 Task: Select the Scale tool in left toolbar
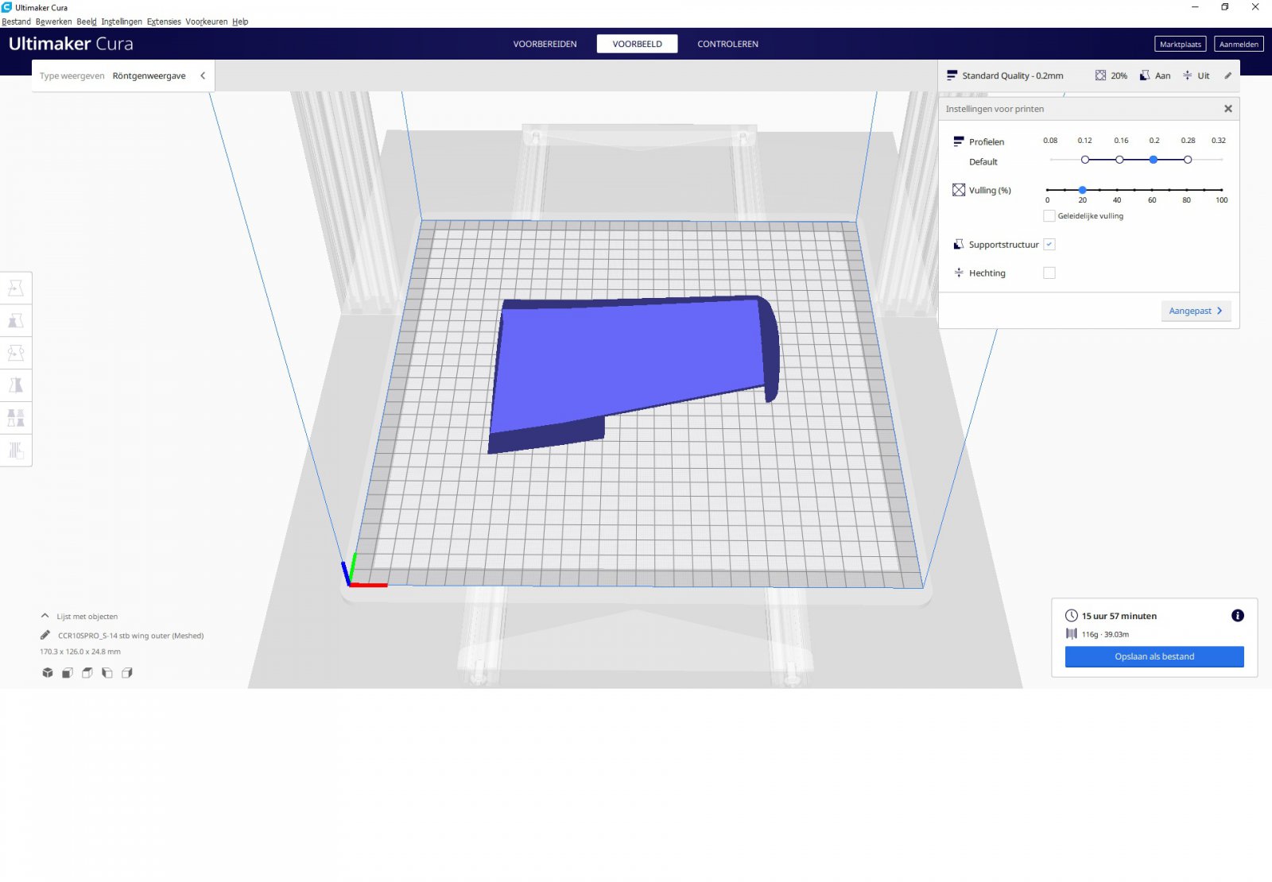16,320
